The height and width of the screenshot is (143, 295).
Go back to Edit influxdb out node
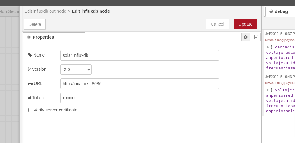tap(45, 11)
